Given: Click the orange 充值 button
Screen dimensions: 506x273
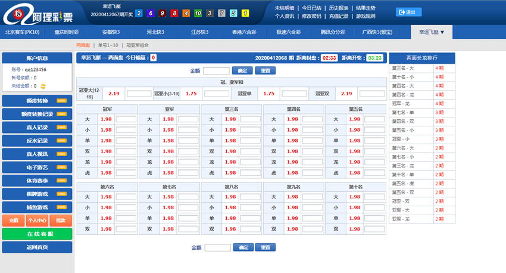Looking at the screenshot, I should [x=13, y=221].
